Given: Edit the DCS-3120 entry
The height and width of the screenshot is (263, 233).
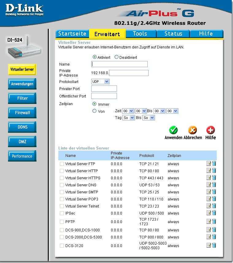Looking at the screenshot, I should pos(208,246).
